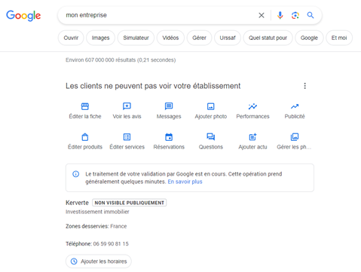Select the Vidéos filter chip
This screenshot has width=361, height=272.
pyautogui.click(x=170, y=38)
